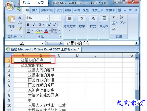Click the insert function fx button
The height and width of the screenshot is (111, 147).
(x=61, y=43)
